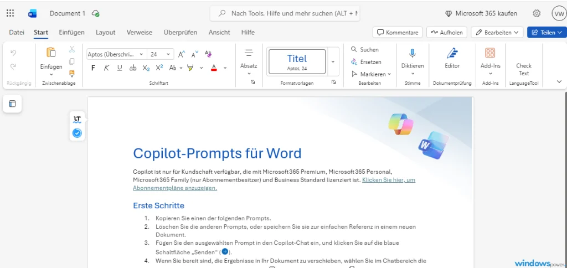Open paragraph settings dialog launcher
This screenshot has height=268, width=567.
252,83
